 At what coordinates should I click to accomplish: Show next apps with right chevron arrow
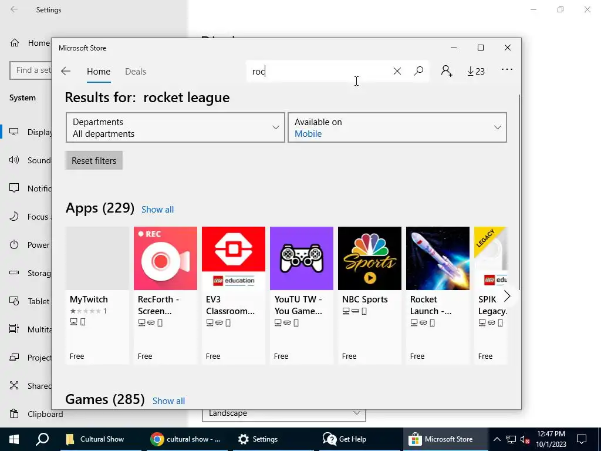point(507,296)
